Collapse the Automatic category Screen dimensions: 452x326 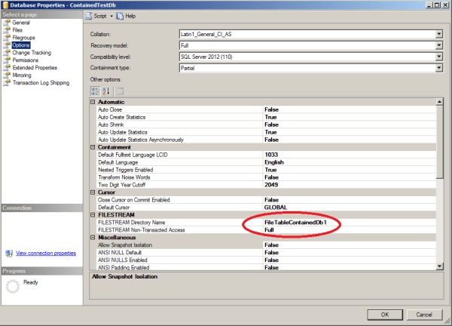[93, 102]
